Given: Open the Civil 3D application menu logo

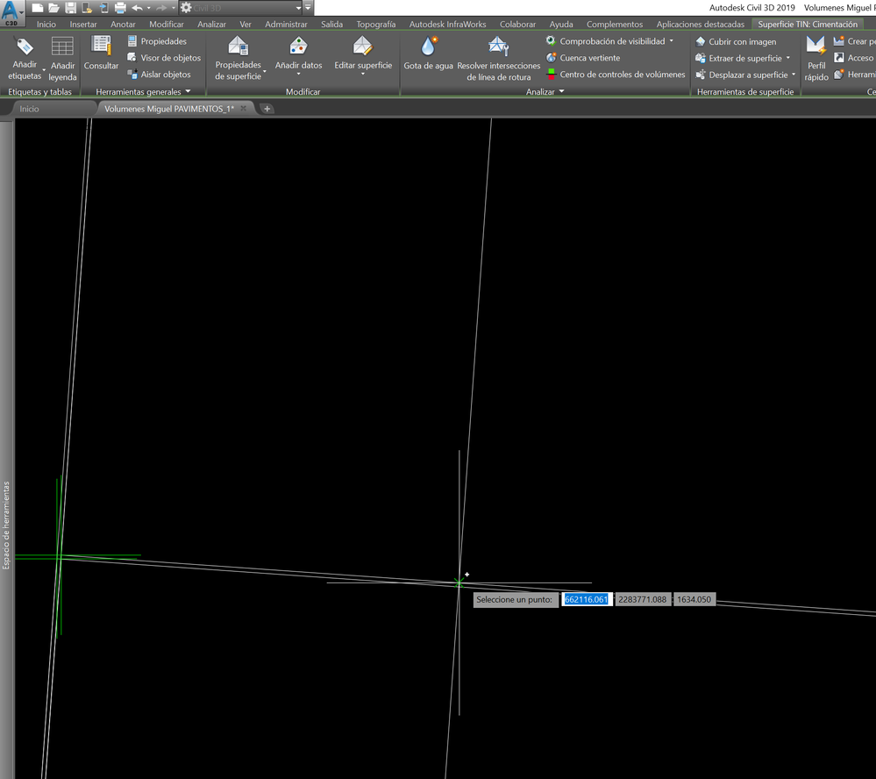Looking at the screenshot, I should point(11,13).
